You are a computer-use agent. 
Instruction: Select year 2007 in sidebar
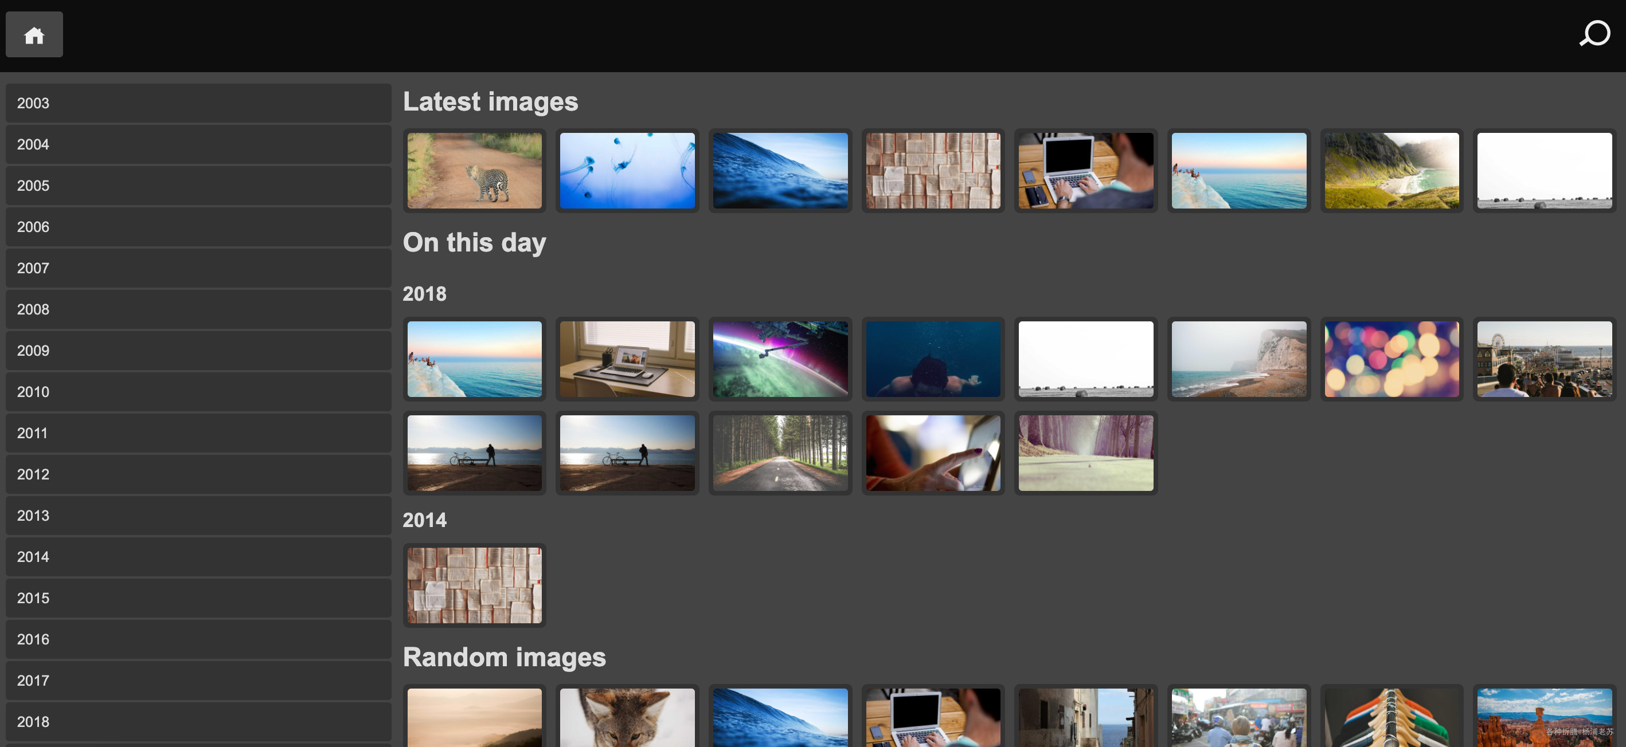click(x=198, y=268)
